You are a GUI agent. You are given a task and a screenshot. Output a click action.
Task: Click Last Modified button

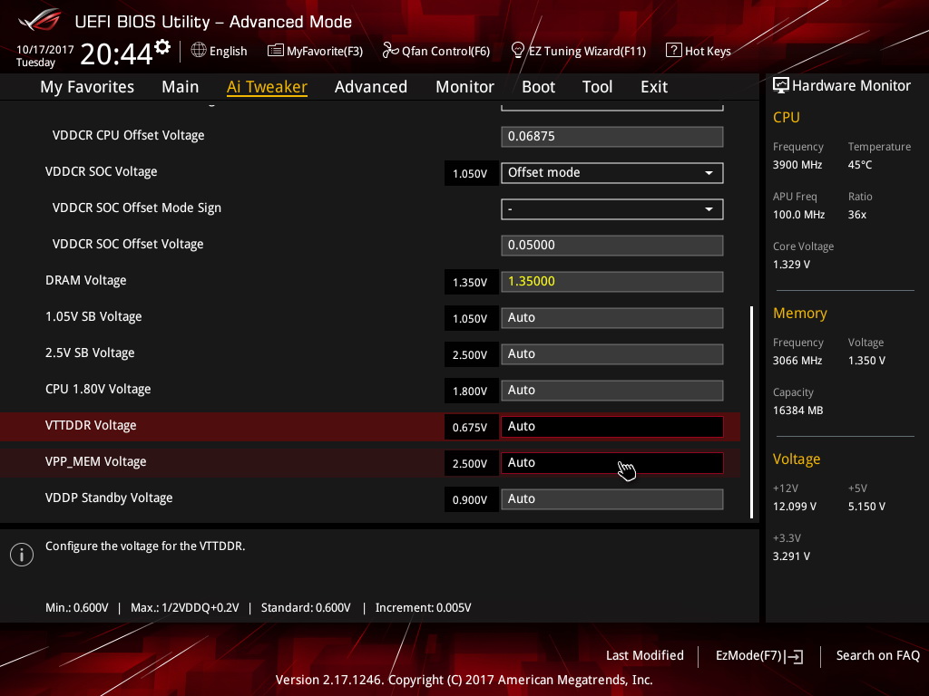coord(645,655)
